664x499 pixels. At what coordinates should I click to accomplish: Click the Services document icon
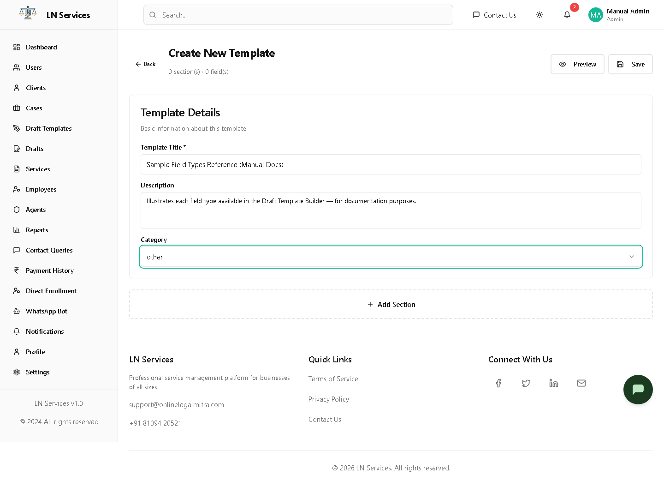(x=17, y=169)
